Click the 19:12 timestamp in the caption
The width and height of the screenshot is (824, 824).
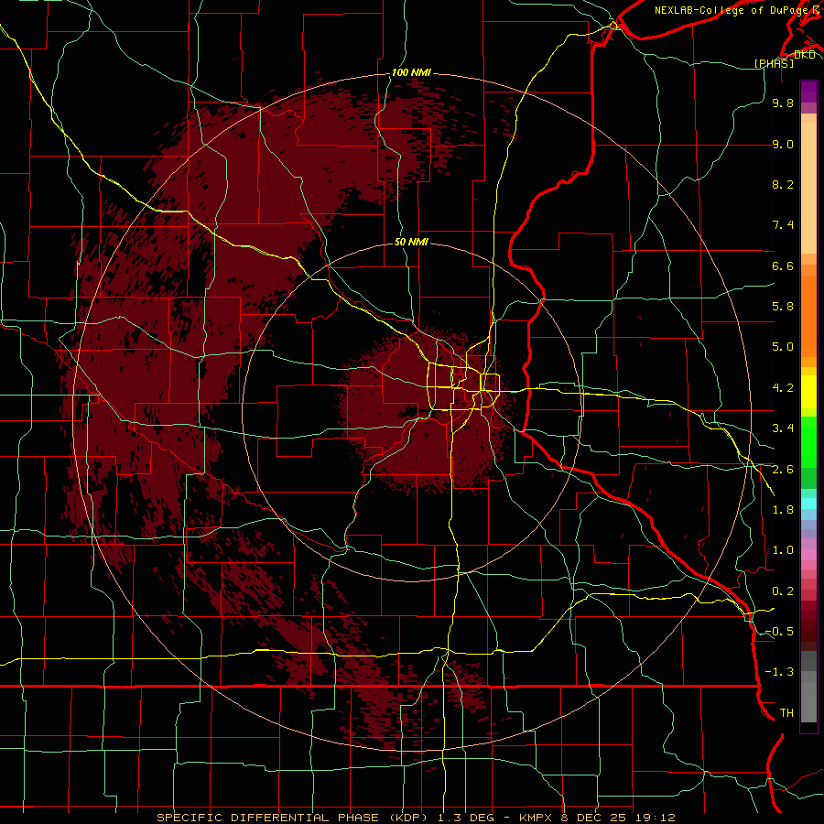[x=657, y=818]
